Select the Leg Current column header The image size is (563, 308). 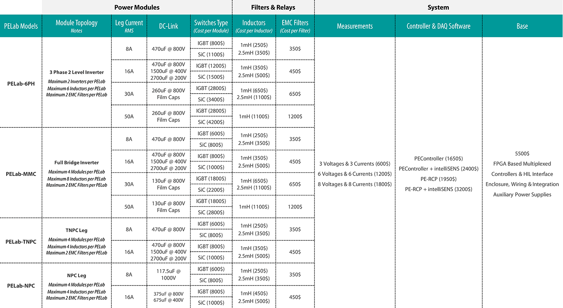[129, 26]
